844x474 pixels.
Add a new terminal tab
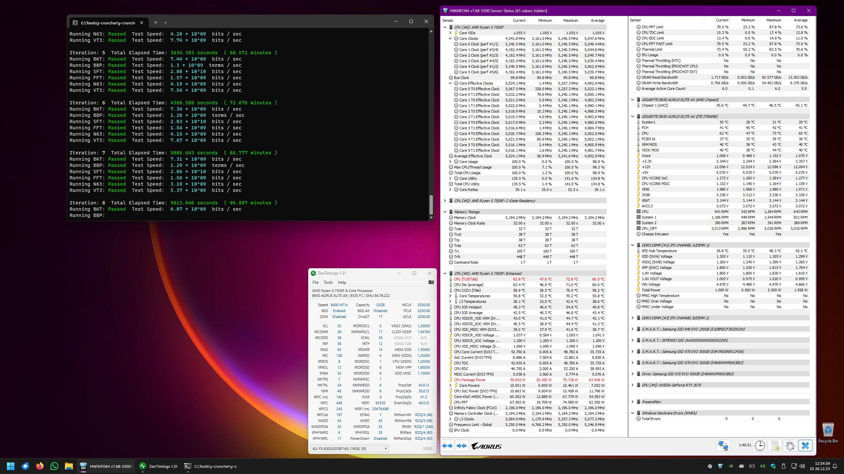pos(156,22)
